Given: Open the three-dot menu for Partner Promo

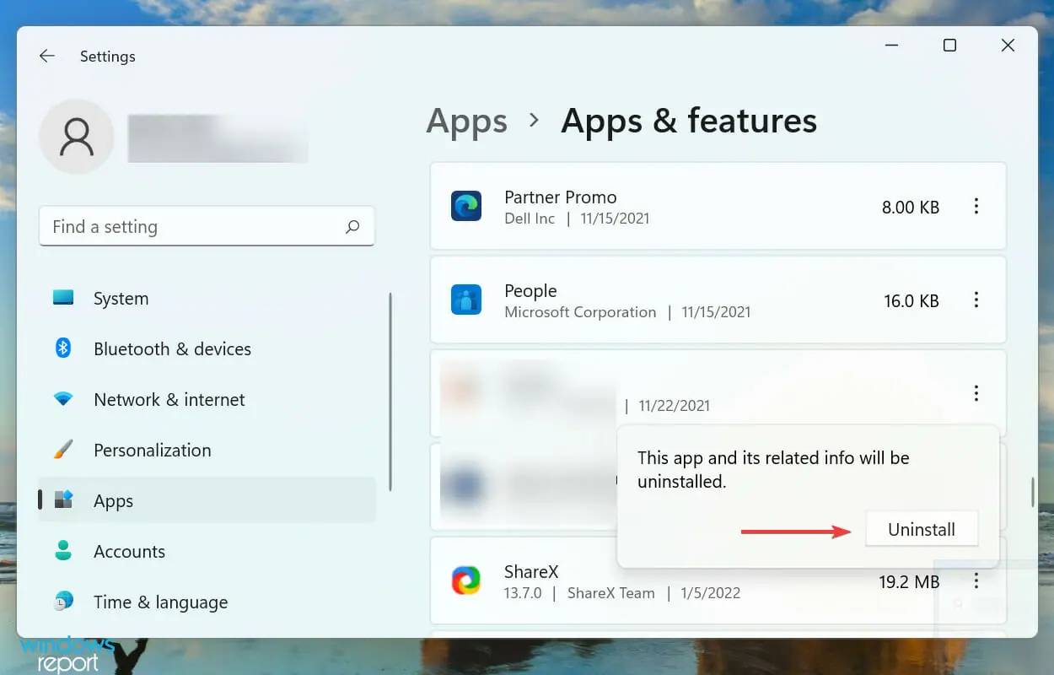Looking at the screenshot, I should pos(976,206).
